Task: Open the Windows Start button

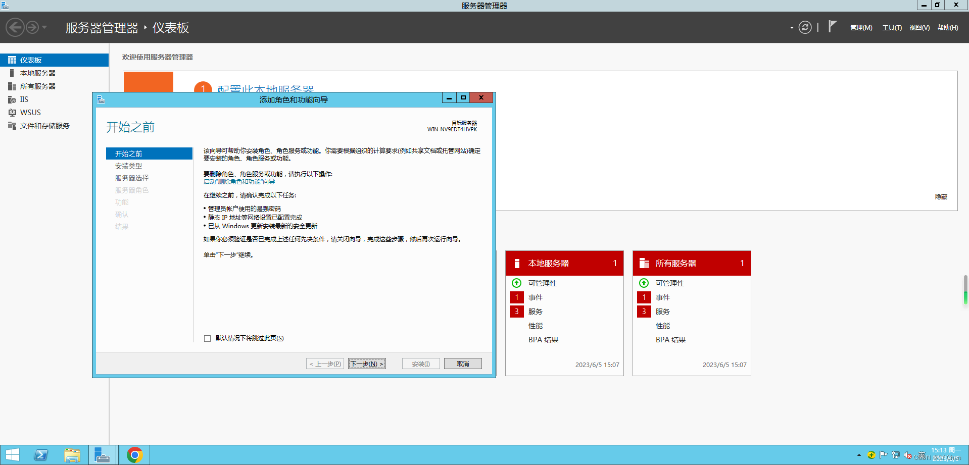Action: [13, 455]
